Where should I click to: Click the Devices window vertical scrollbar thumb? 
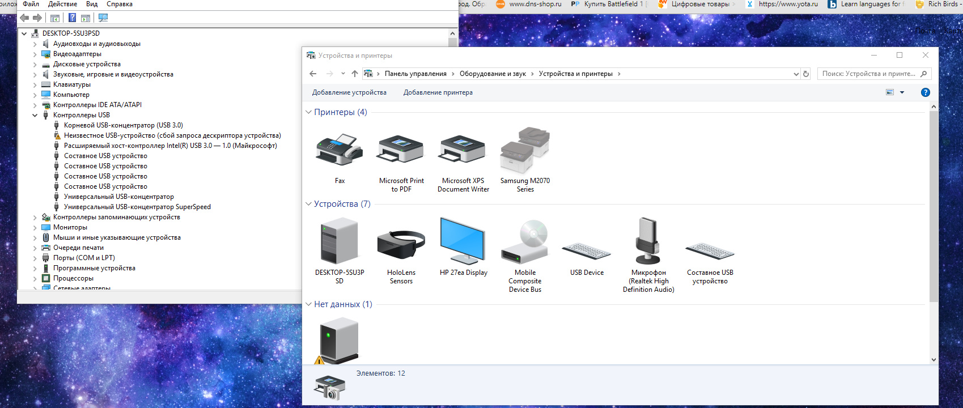click(934, 207)
